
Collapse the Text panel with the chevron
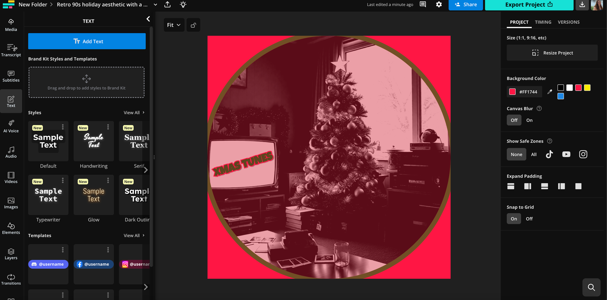148,19
